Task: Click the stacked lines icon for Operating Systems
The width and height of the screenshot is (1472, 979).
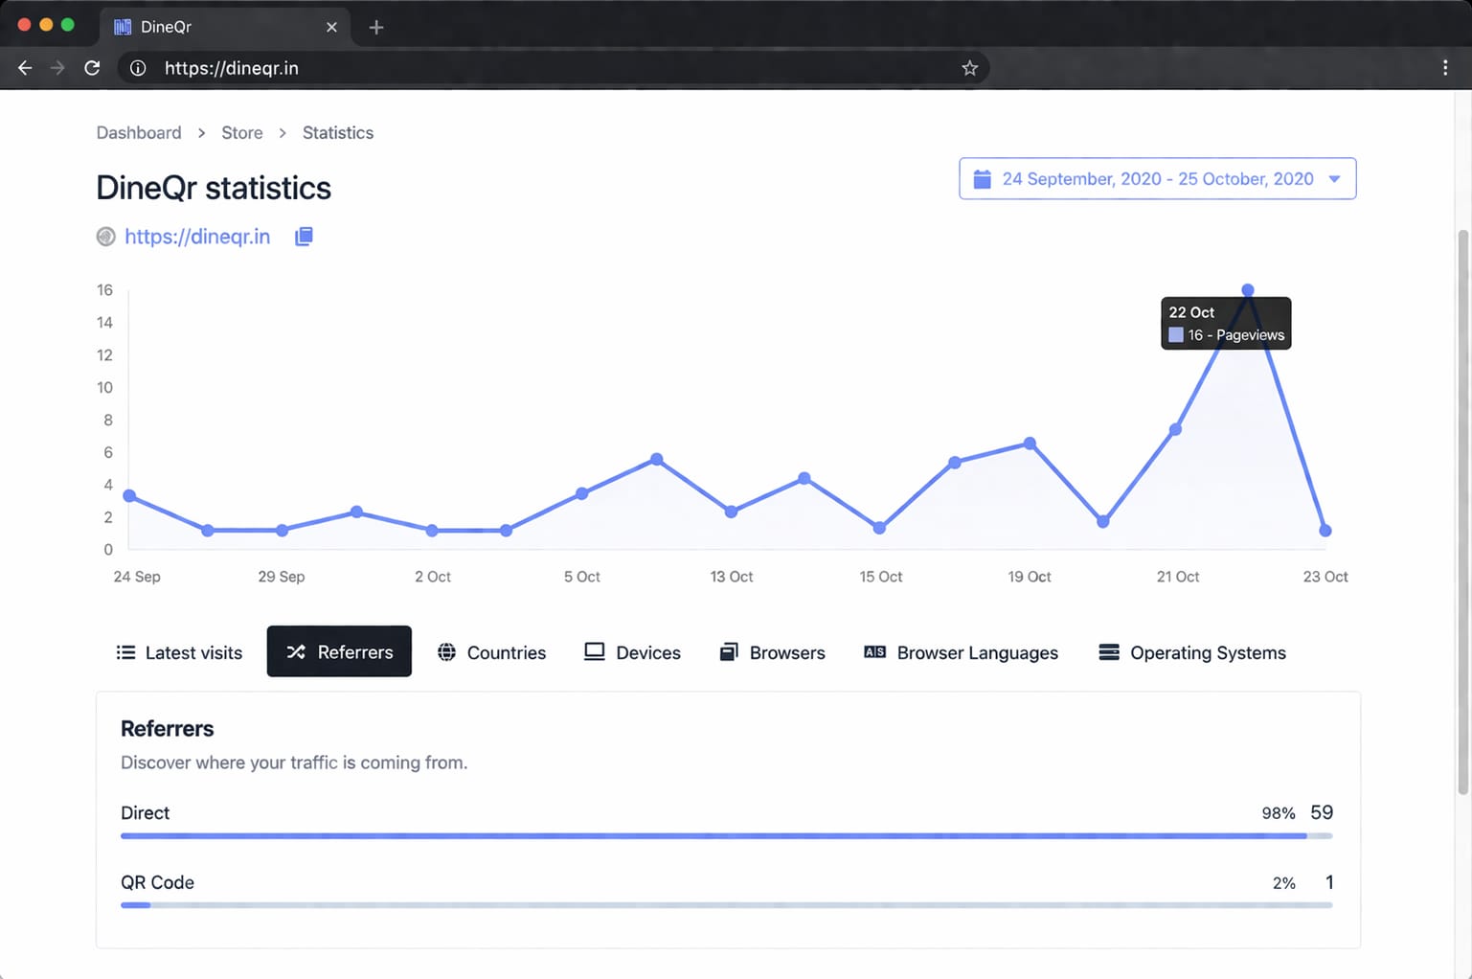Action: tap(1109, 651)
